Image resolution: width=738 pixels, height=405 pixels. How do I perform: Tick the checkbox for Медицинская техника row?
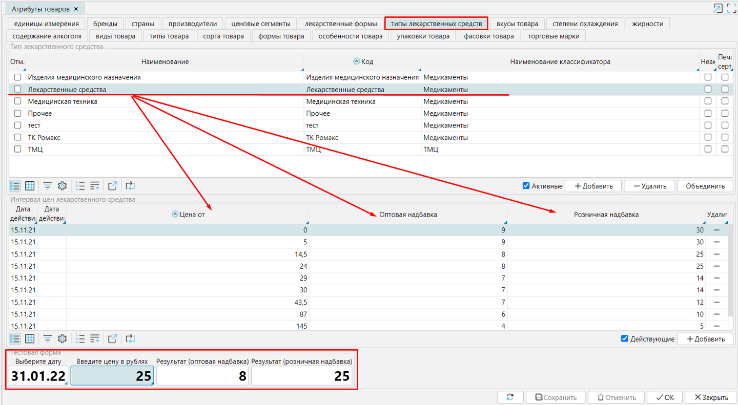(17, 101)
